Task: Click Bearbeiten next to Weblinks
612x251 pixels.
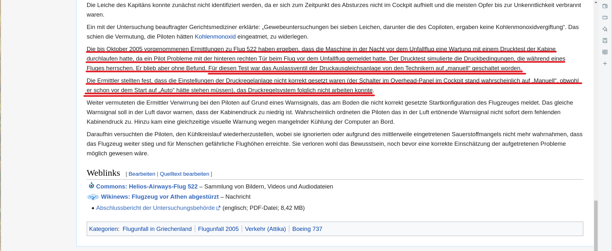Action: [142, 174]
